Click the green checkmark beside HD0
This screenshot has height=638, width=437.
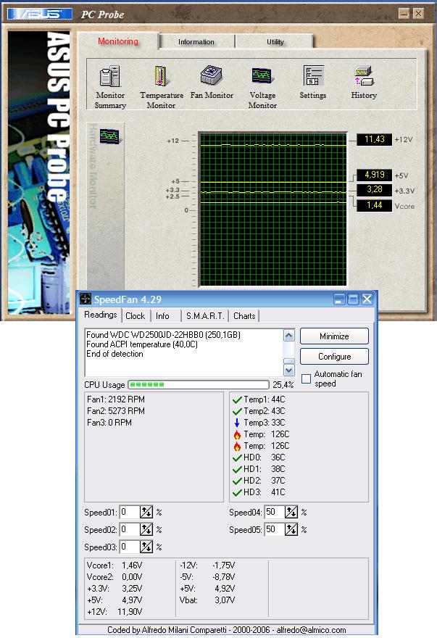point(237,457)
